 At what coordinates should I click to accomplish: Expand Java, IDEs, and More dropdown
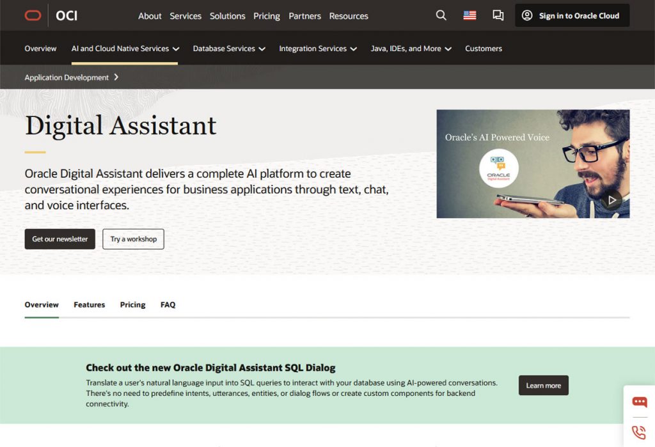(411, 49)
